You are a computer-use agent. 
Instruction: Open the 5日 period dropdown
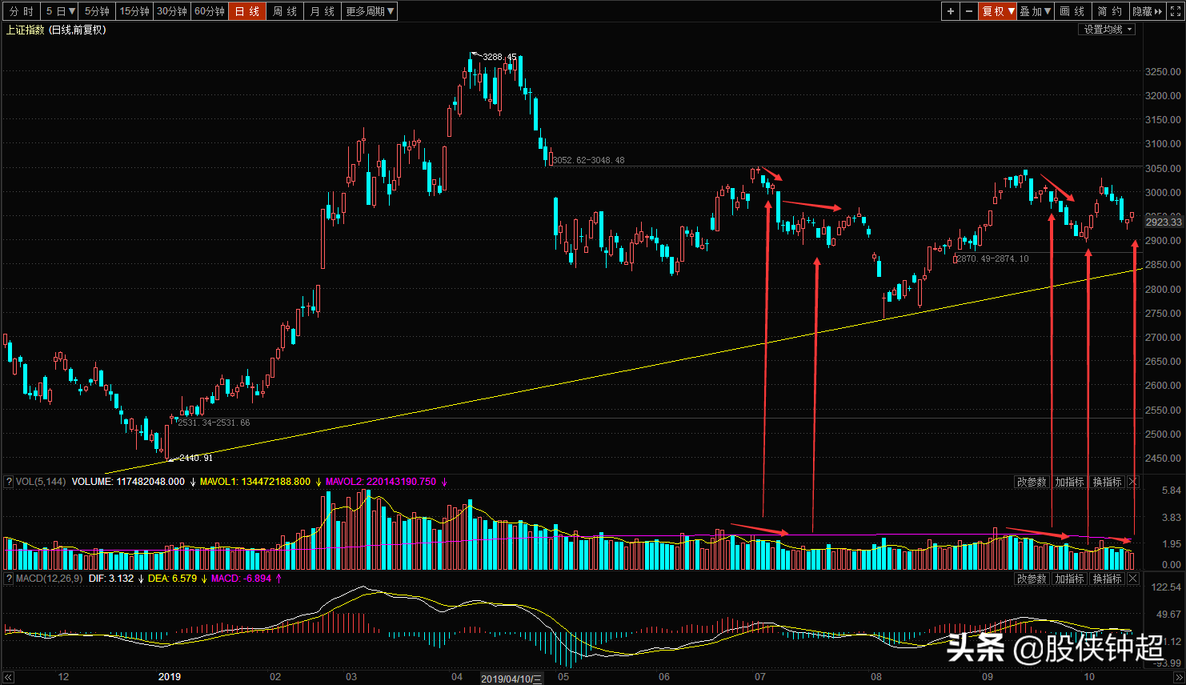click(61, 11)
